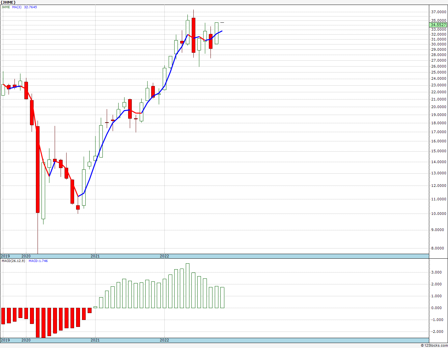
Task: Click the 26.0000 price axis label
Action: pos(439,66)
